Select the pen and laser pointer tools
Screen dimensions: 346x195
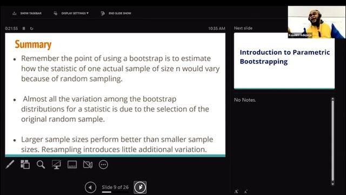(10, 165)
